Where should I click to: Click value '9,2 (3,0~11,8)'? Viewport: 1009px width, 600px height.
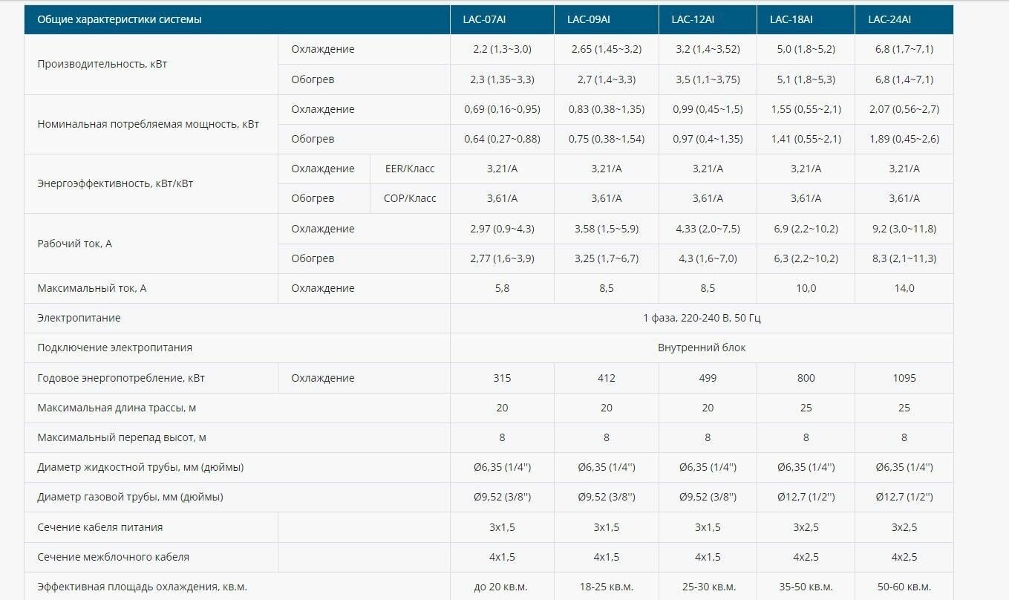coord(904,229)
